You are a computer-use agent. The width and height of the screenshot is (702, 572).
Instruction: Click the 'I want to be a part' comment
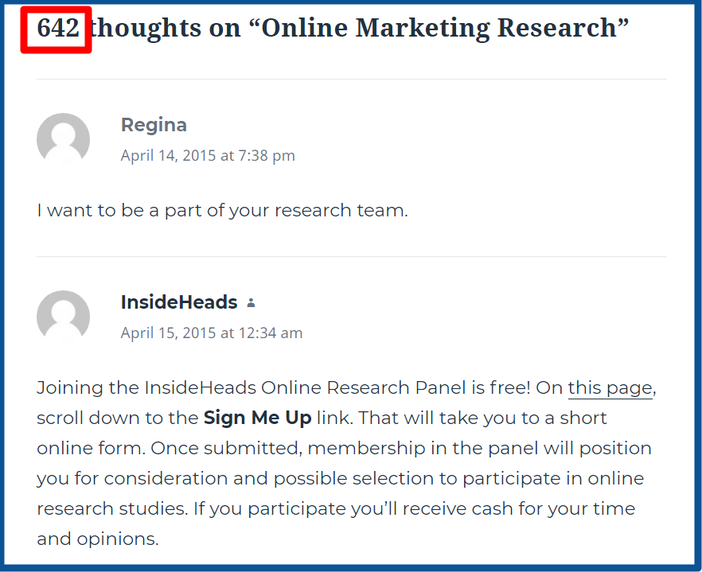pos(222,210)
